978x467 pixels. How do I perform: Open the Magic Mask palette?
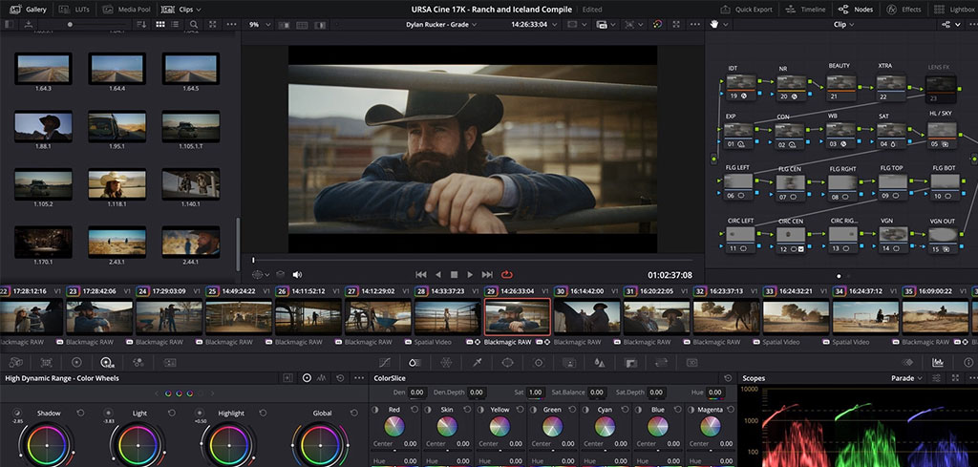pos(569,362)
